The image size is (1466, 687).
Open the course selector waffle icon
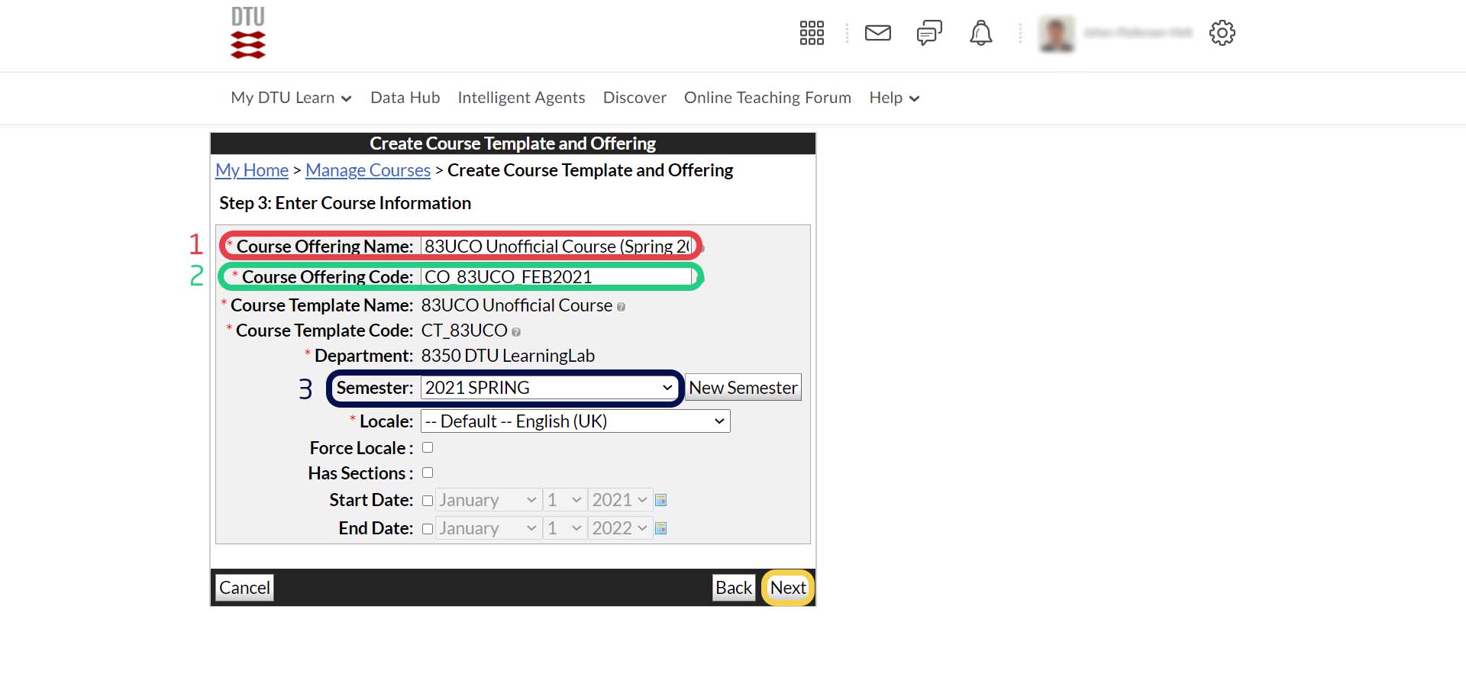(x=811, y=33)
